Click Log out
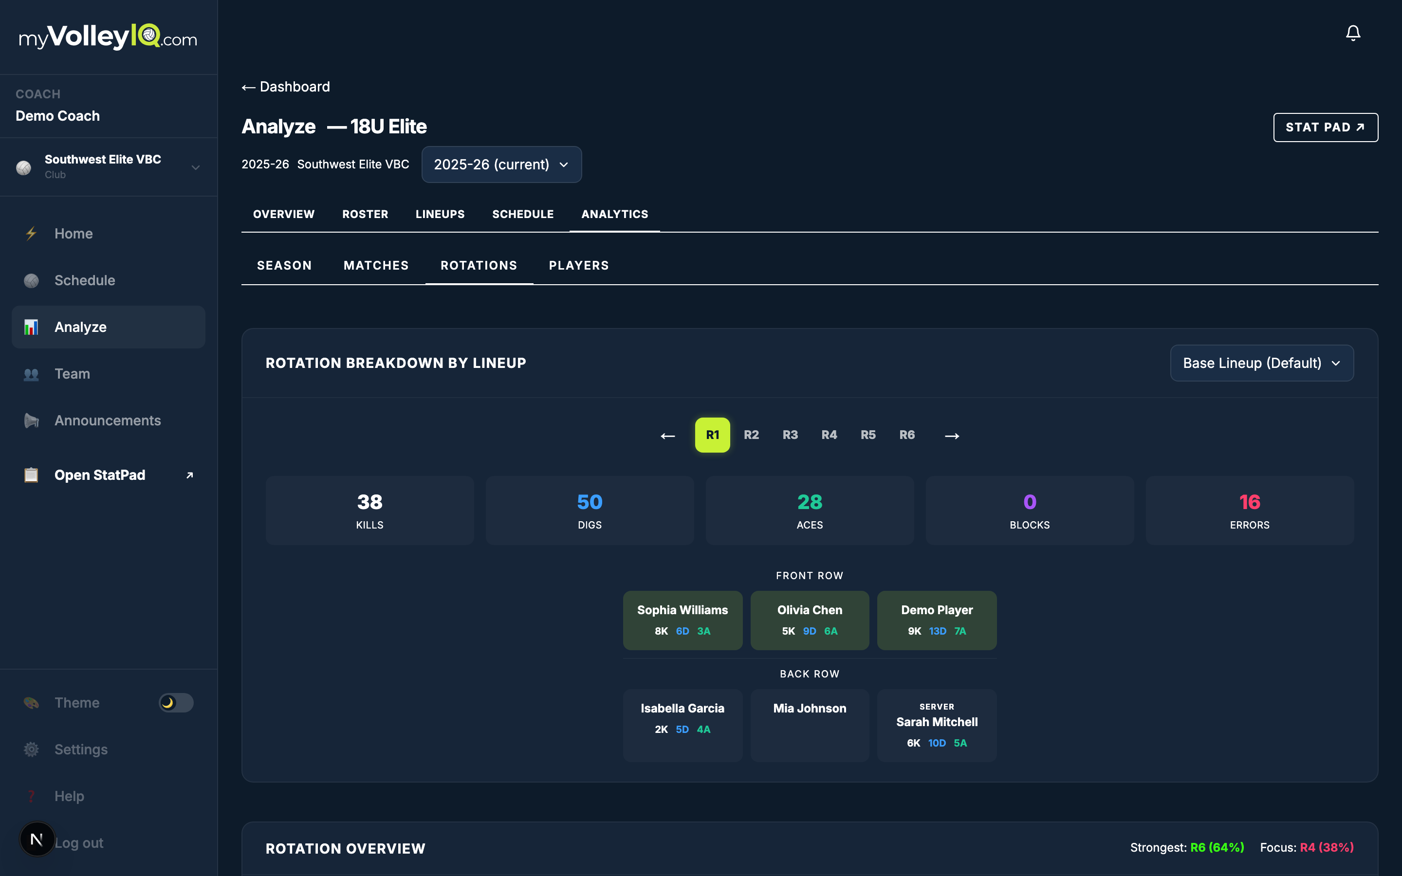This screenshot has height=876, width=1402. pos(79,843)
